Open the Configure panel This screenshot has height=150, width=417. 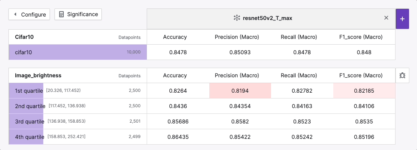(29, 14)
